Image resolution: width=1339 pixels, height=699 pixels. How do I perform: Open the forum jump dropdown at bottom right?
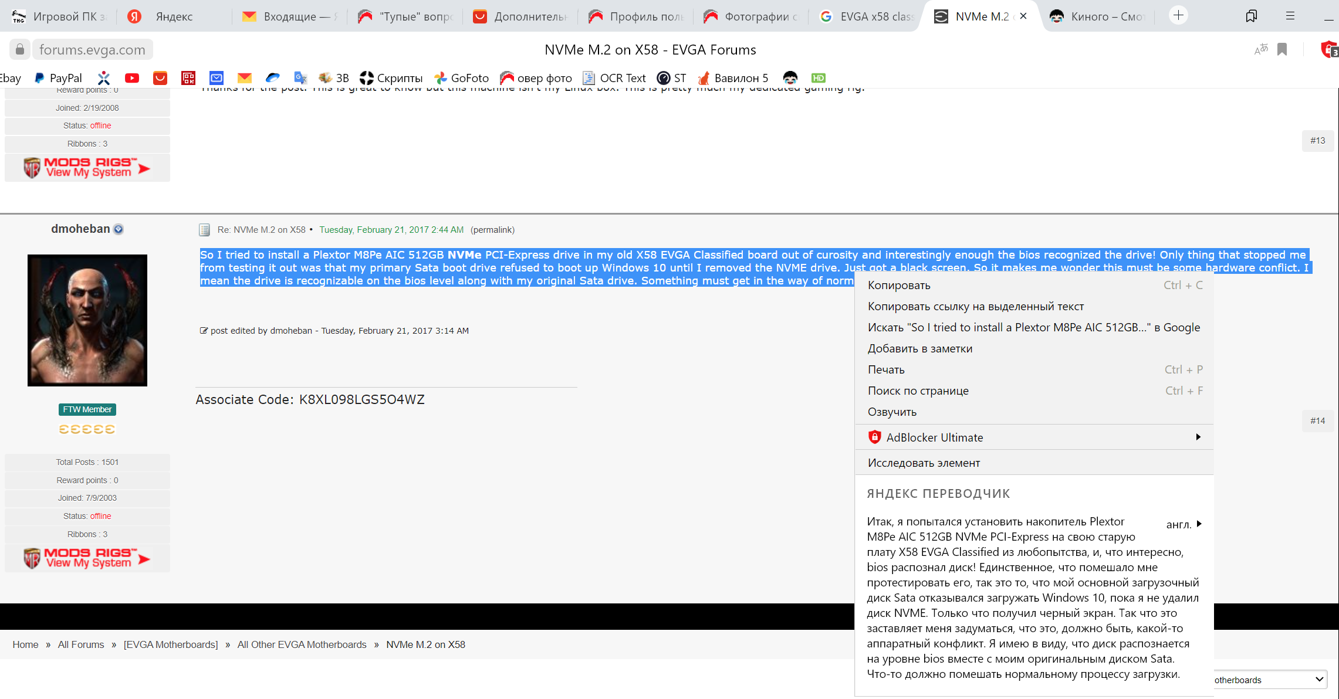1268,680
